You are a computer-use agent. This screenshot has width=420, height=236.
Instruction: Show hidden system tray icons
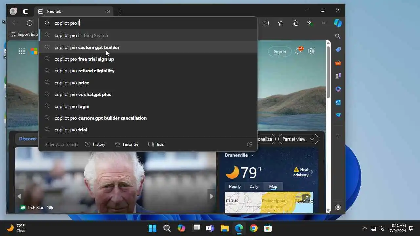364,228
